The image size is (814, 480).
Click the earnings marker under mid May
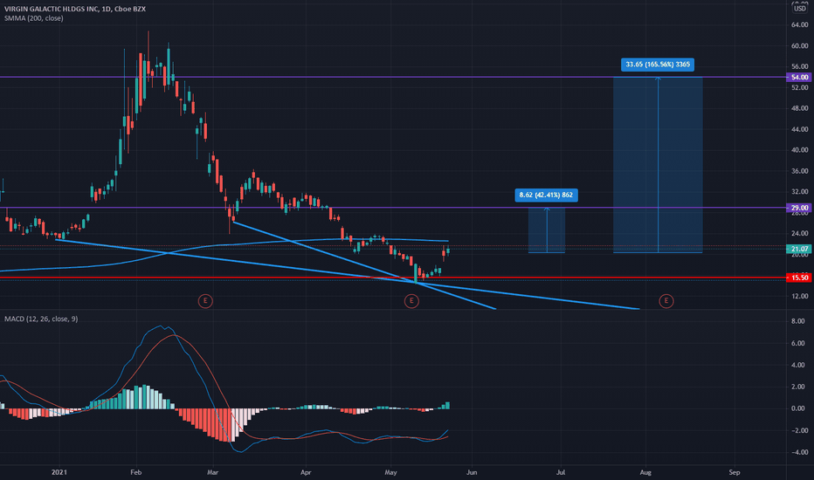pyautogui.click(x=411, y=300)
